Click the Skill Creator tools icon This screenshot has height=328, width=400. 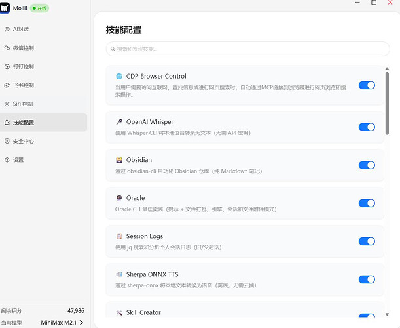click(x=119, y=312)
